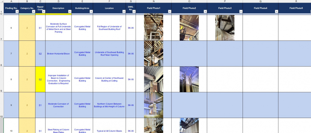
Task: Open the Field Photo3 filter dropdown
Action: coord(241,12)
